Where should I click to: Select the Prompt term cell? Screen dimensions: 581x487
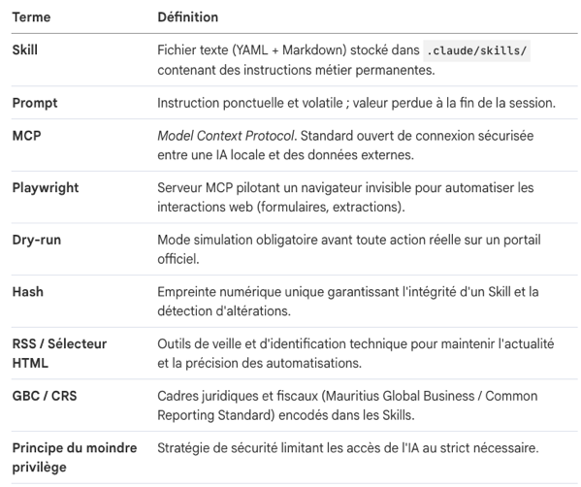coord(35,103)
